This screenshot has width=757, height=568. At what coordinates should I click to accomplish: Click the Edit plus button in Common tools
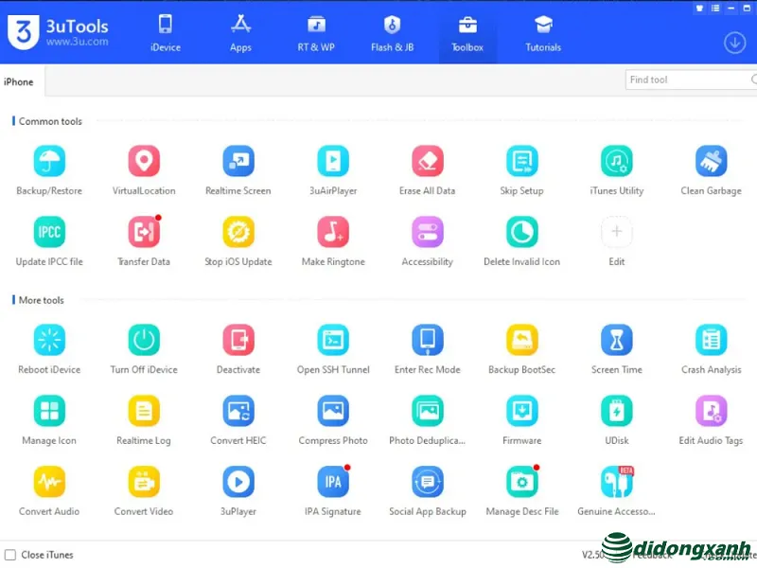point(617,232)
